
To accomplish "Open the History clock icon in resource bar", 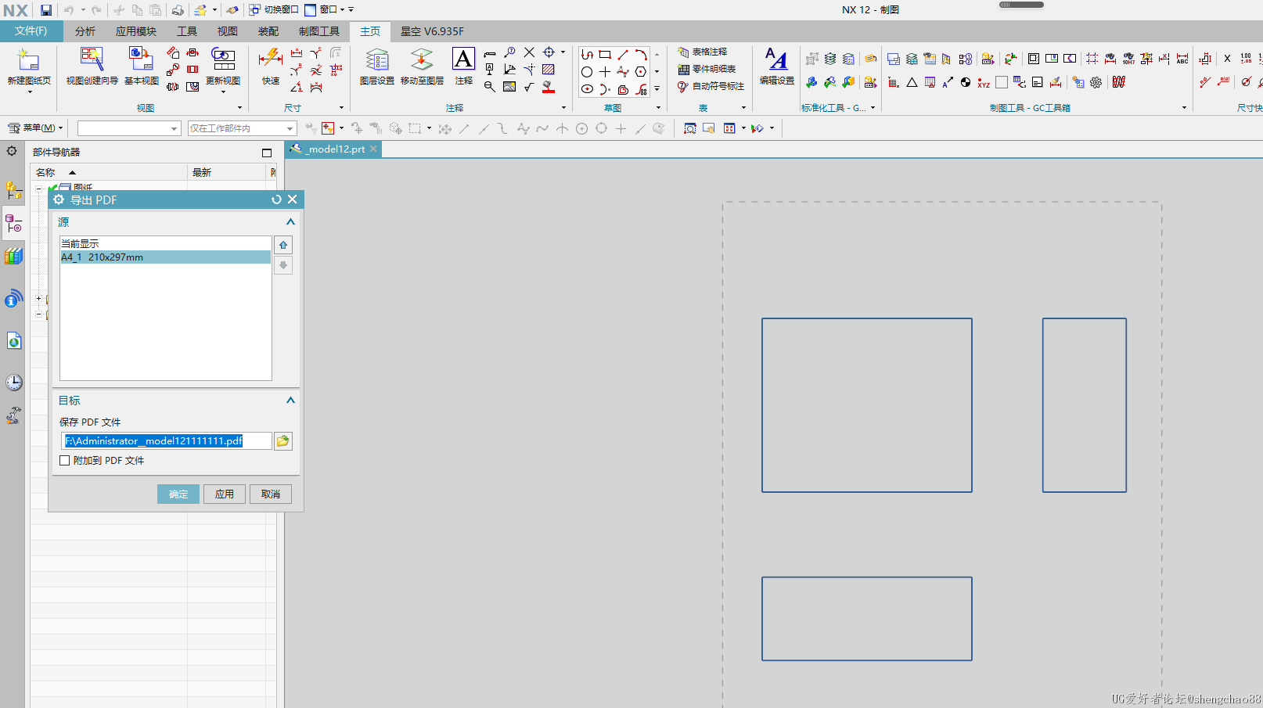I will (x=14, y=382).
